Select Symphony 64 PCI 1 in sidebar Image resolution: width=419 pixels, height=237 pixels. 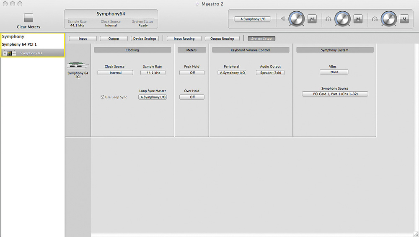(19, 44)
